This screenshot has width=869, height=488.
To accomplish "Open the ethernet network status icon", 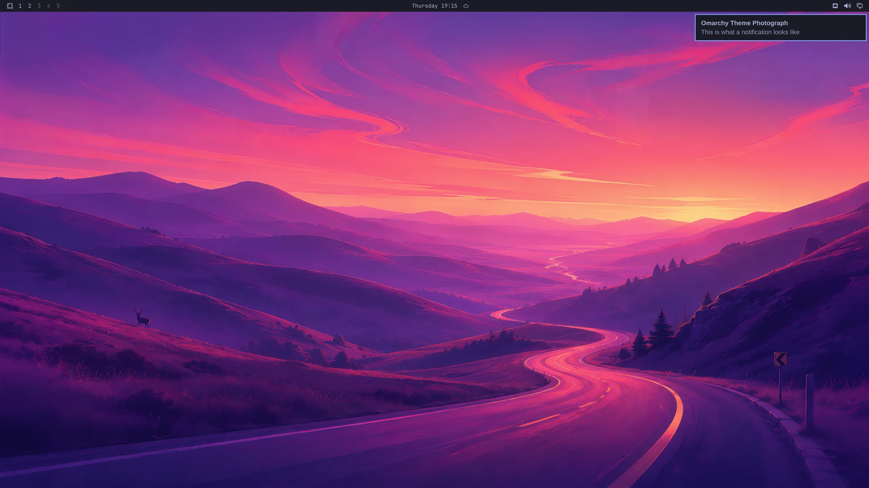I will point(835,6).
